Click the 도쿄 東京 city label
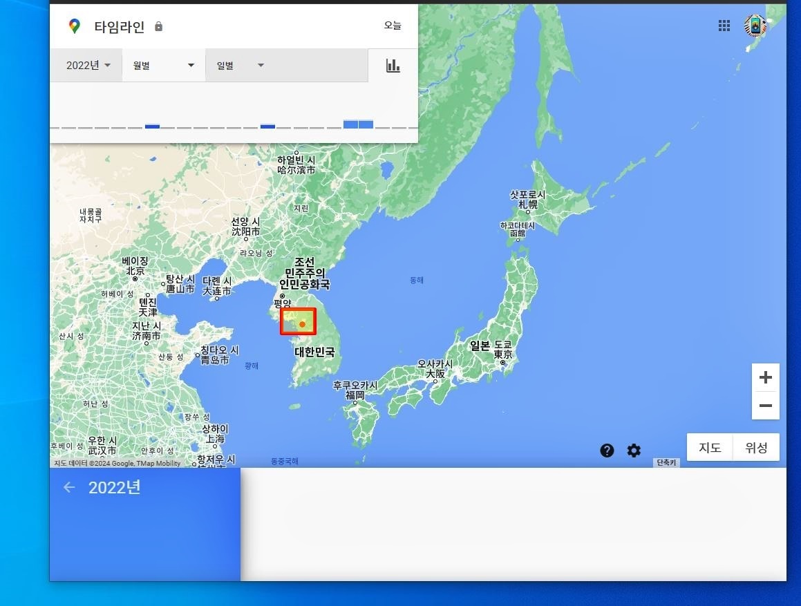This screenshot has height=606, width=801. [x=503, y=349]
